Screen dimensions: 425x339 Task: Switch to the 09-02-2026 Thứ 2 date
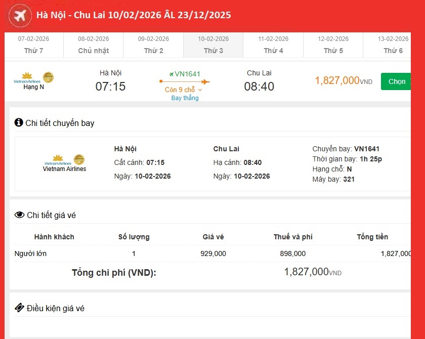point(153,45)
